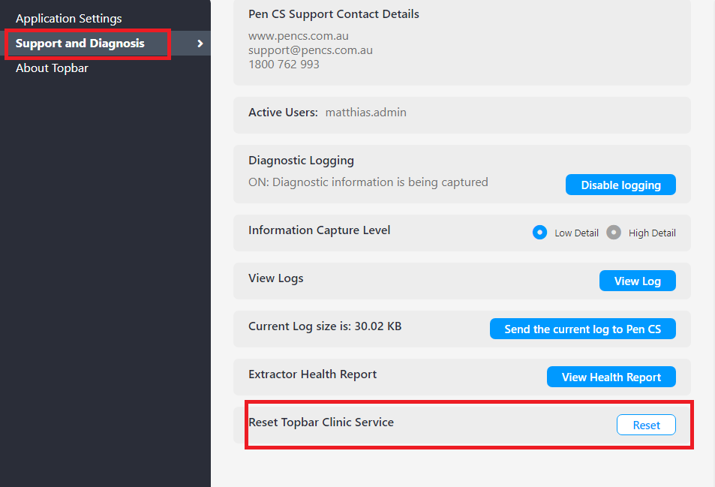Click the High Detail label
Viewport: 715px width, 487px height.
tap(652, 233)
